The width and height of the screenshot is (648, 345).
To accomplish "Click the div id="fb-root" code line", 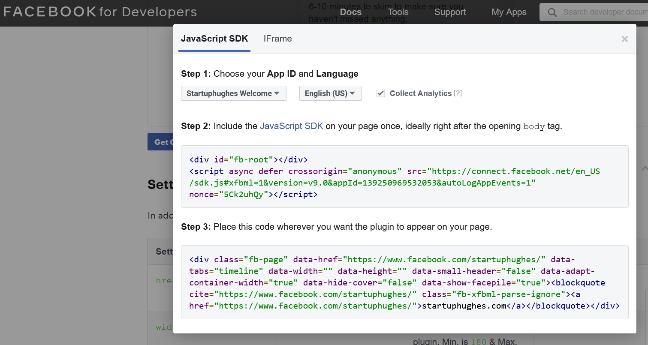I will 248,159.
